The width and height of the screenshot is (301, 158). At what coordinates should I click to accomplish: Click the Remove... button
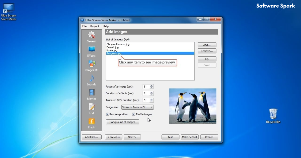pos(207,51)
